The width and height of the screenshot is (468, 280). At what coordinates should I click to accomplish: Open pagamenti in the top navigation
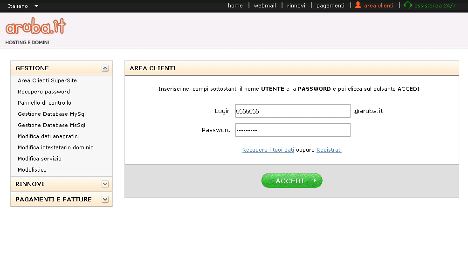pyautogui.click(x=330, y=6)
